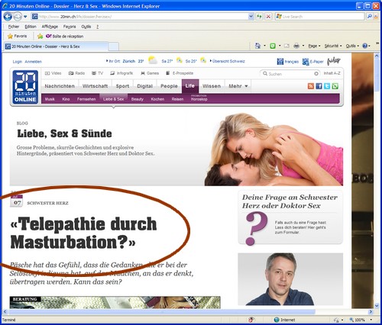Select the 20 Minuten Online browser tab
Screen dimensions: 382x325
point(56,47)
